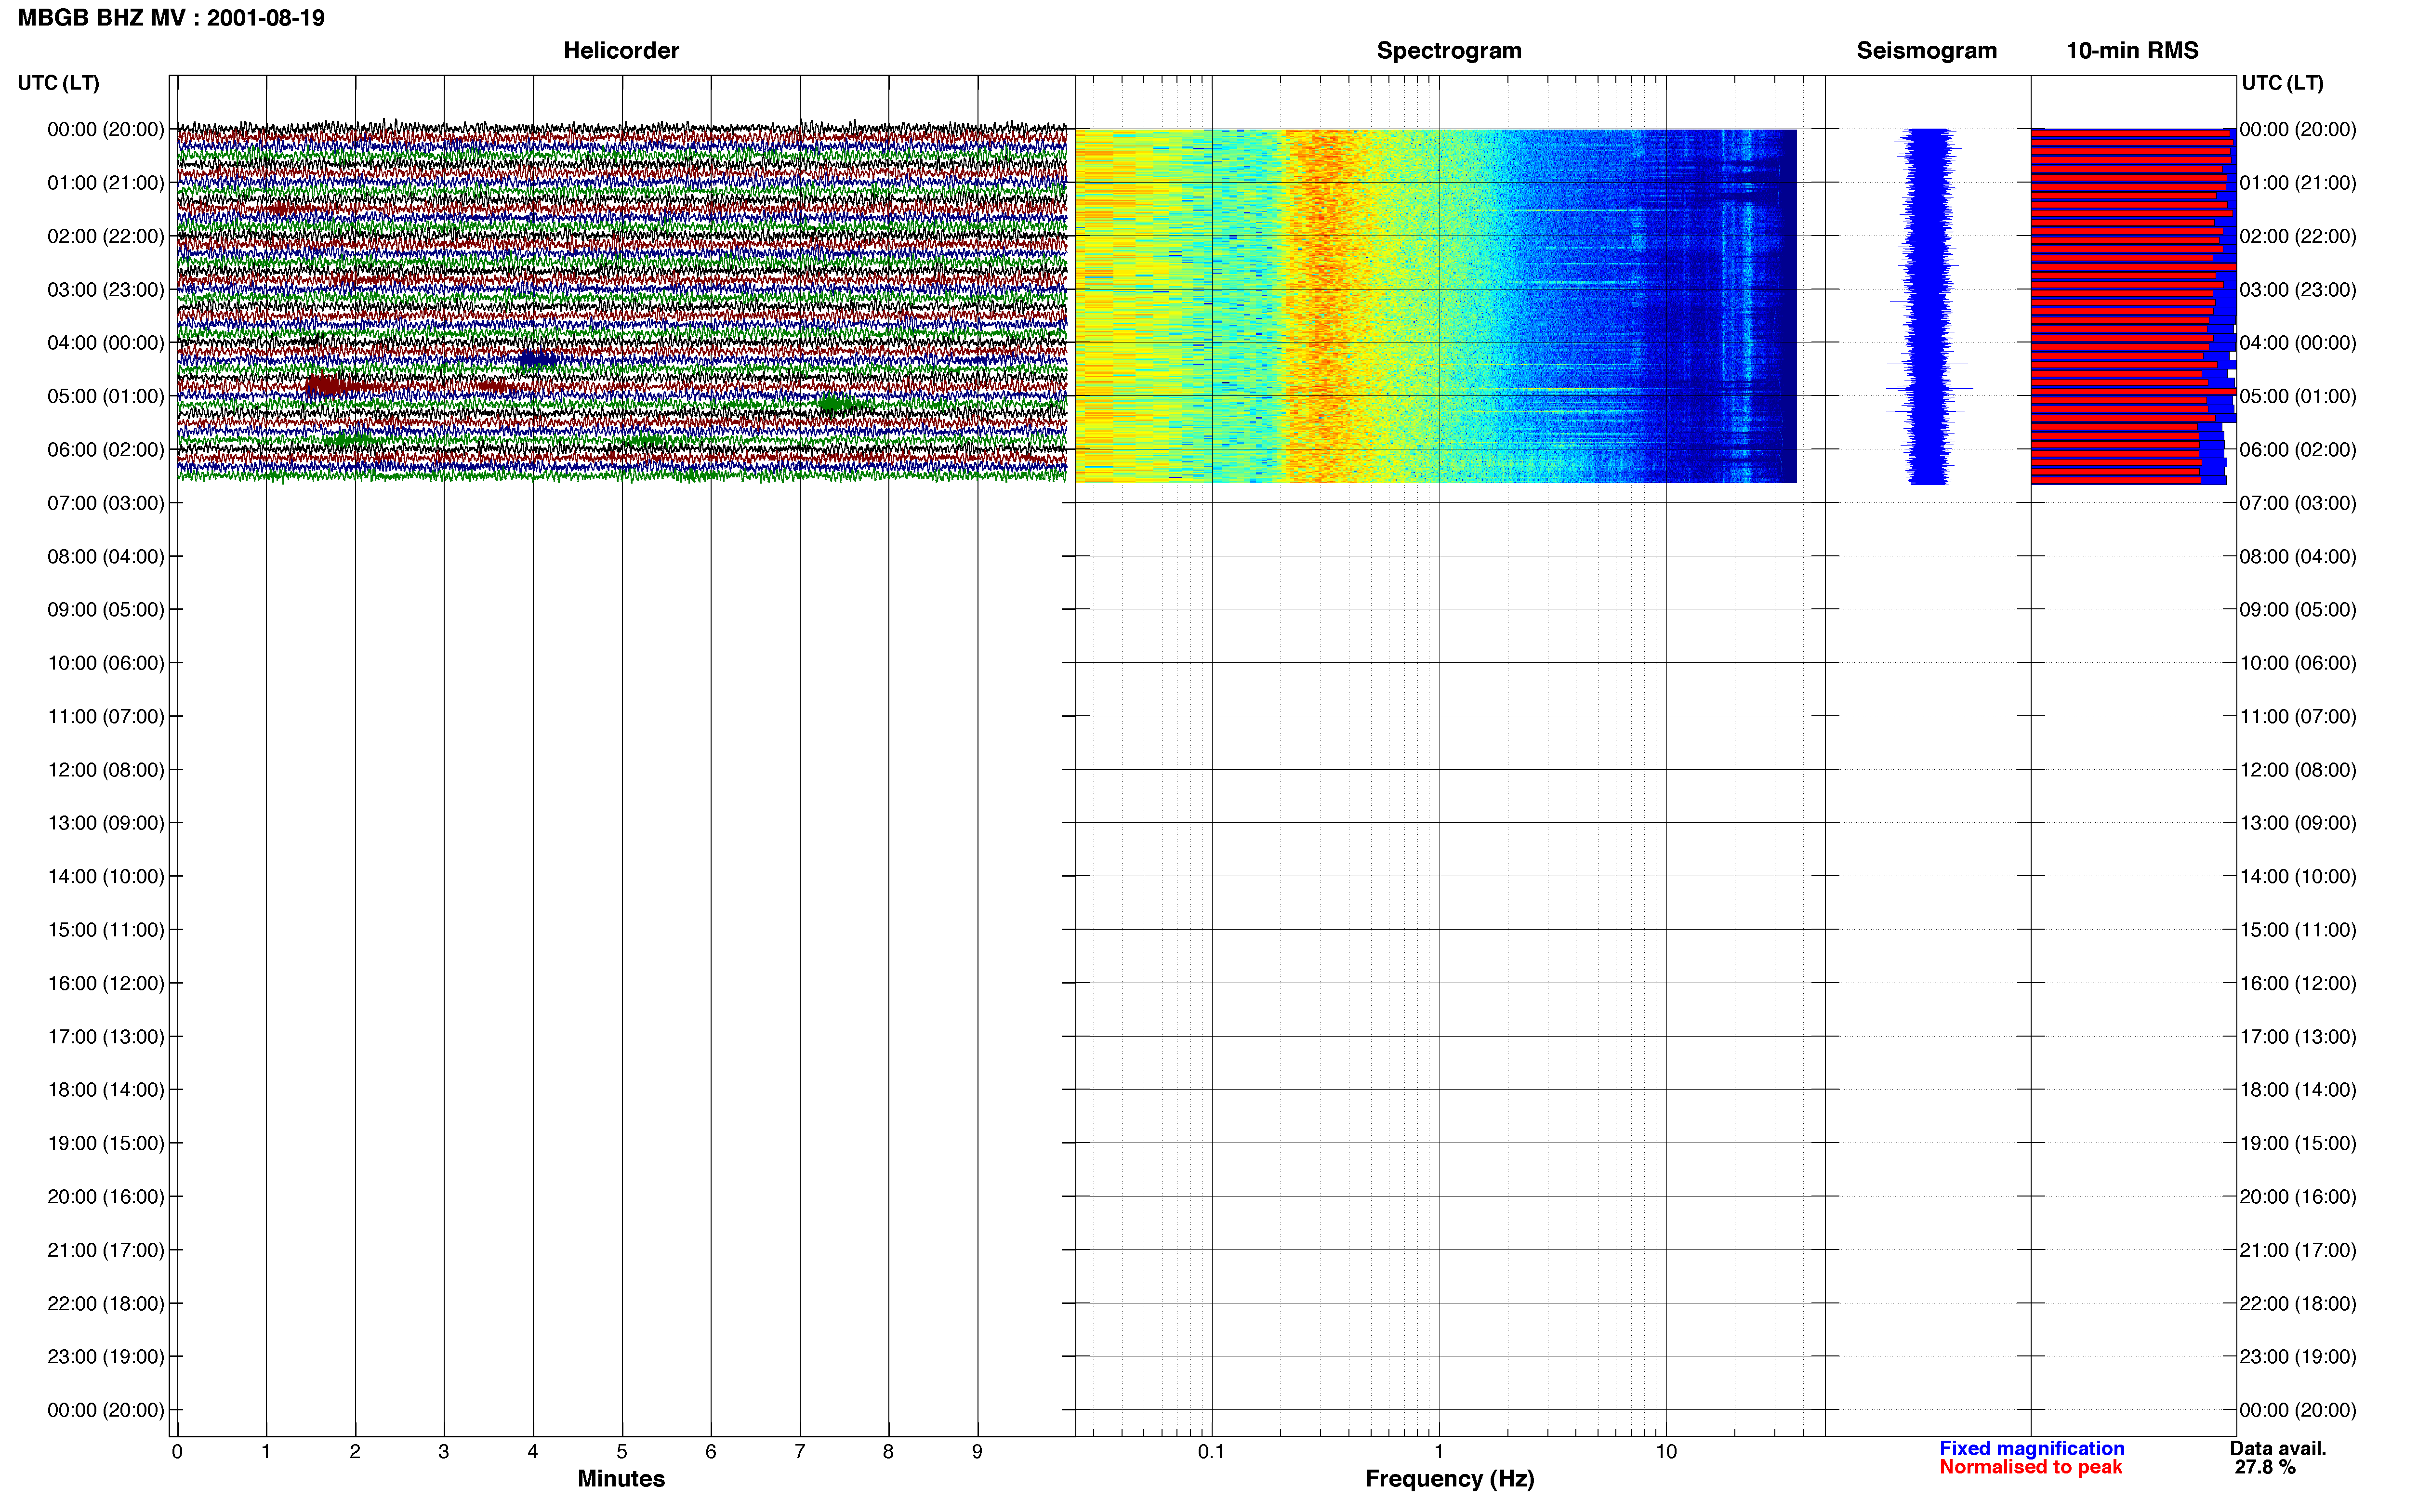Viewport: 2418px width, 1512px height.
Task: Click the right time label '13:00 (09:00)'
Action: click(2298, 823)
